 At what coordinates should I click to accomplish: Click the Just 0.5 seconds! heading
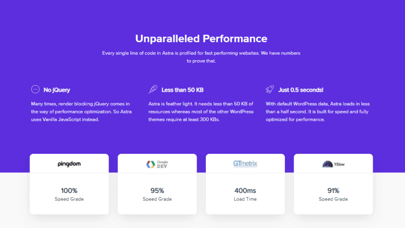point(301,90)
